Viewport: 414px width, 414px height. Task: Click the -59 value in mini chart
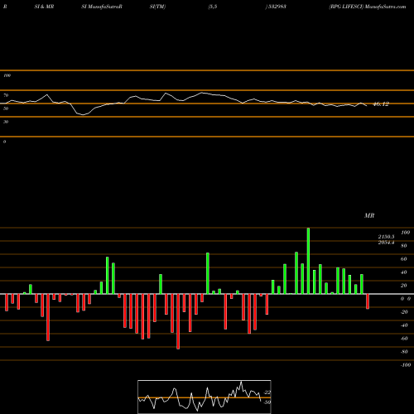(267, 402)
